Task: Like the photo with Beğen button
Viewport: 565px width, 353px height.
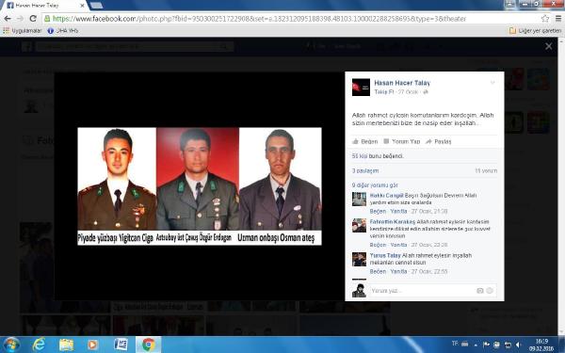Action: [x=365, y=141]
